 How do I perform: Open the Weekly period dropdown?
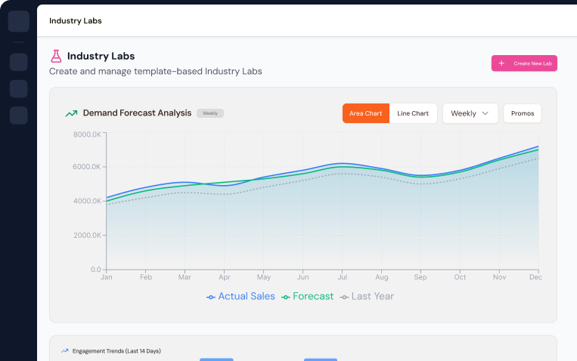point(470,113)
